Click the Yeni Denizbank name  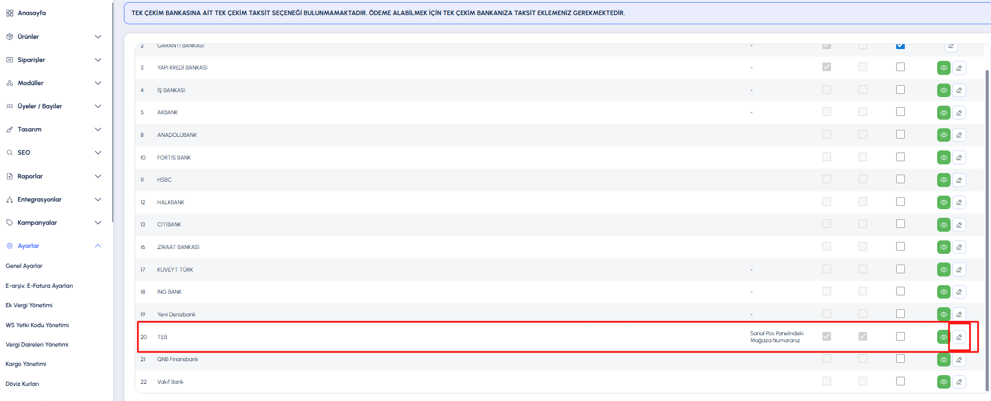(x=176, y=314)
